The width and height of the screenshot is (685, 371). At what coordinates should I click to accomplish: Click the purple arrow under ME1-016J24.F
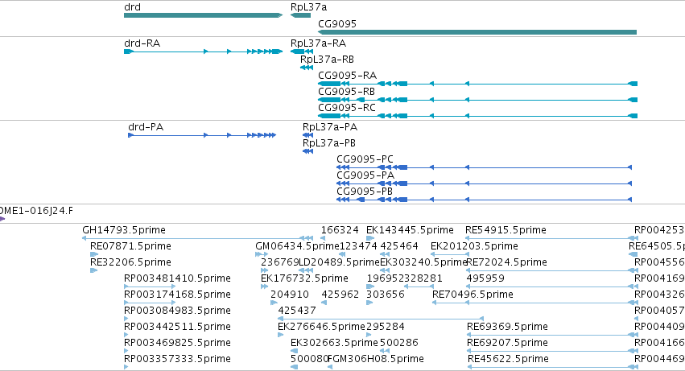[x=2, y=219]
